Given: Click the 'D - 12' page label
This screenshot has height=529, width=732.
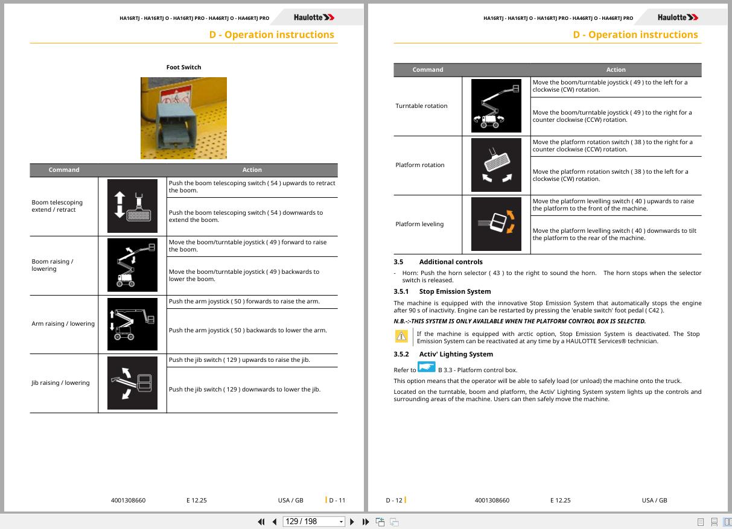Looking at the screenshot, I should [x=394, y=500].
